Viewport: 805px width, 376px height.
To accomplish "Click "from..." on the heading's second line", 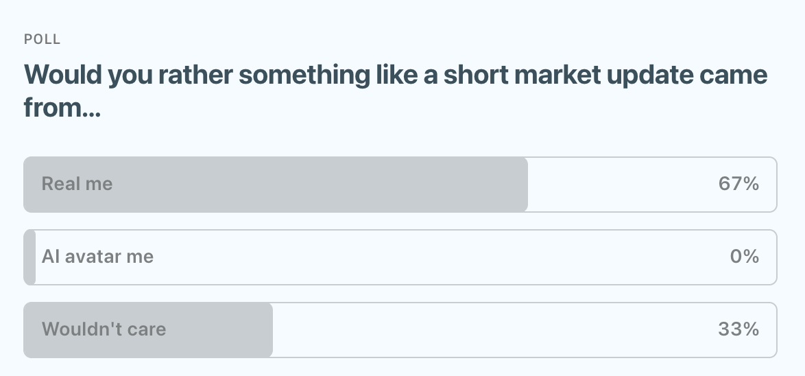I will tap(62, 108).
